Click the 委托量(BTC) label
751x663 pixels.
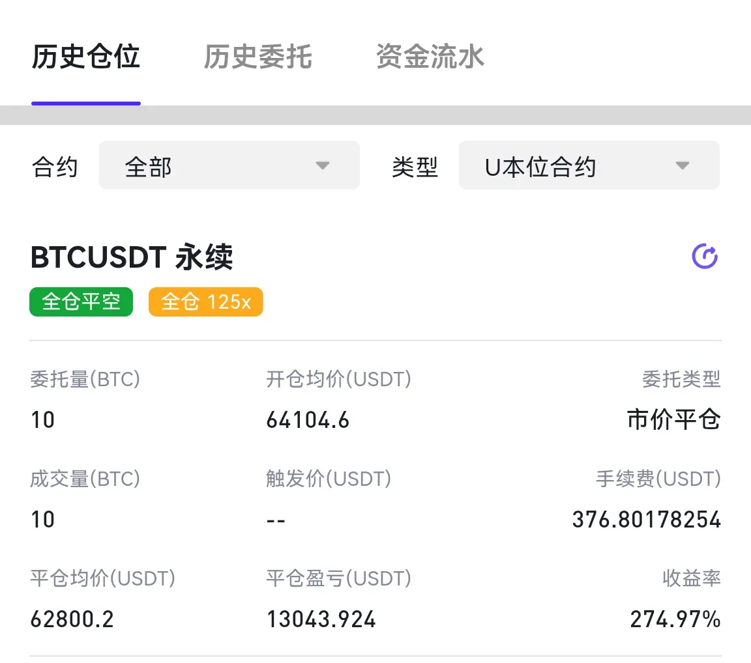[85, 379]
